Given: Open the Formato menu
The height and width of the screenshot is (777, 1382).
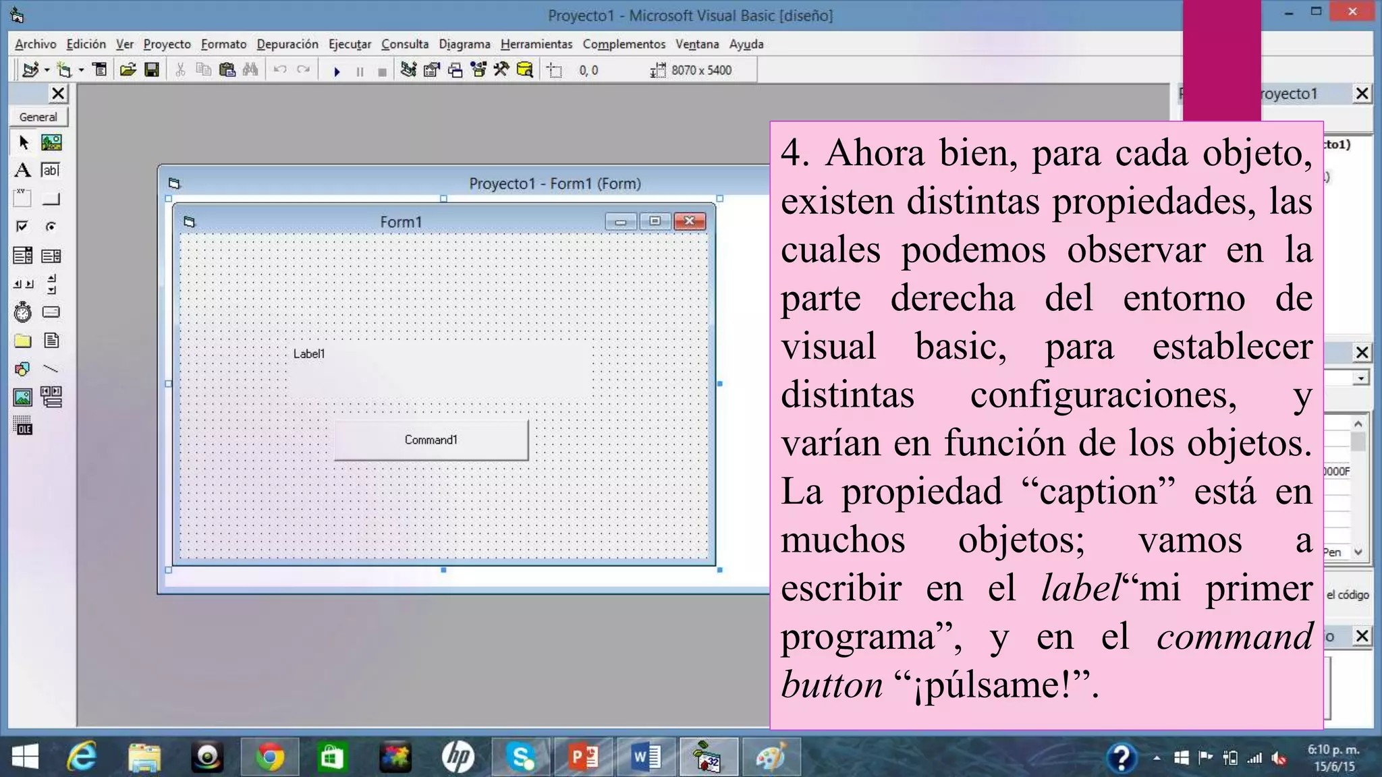Looking at the screenshot, I should (224, 44).
